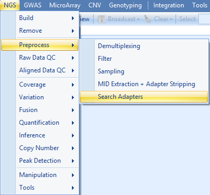Choose Sampling from Preprocess submenu

click(x=144, y=71)
